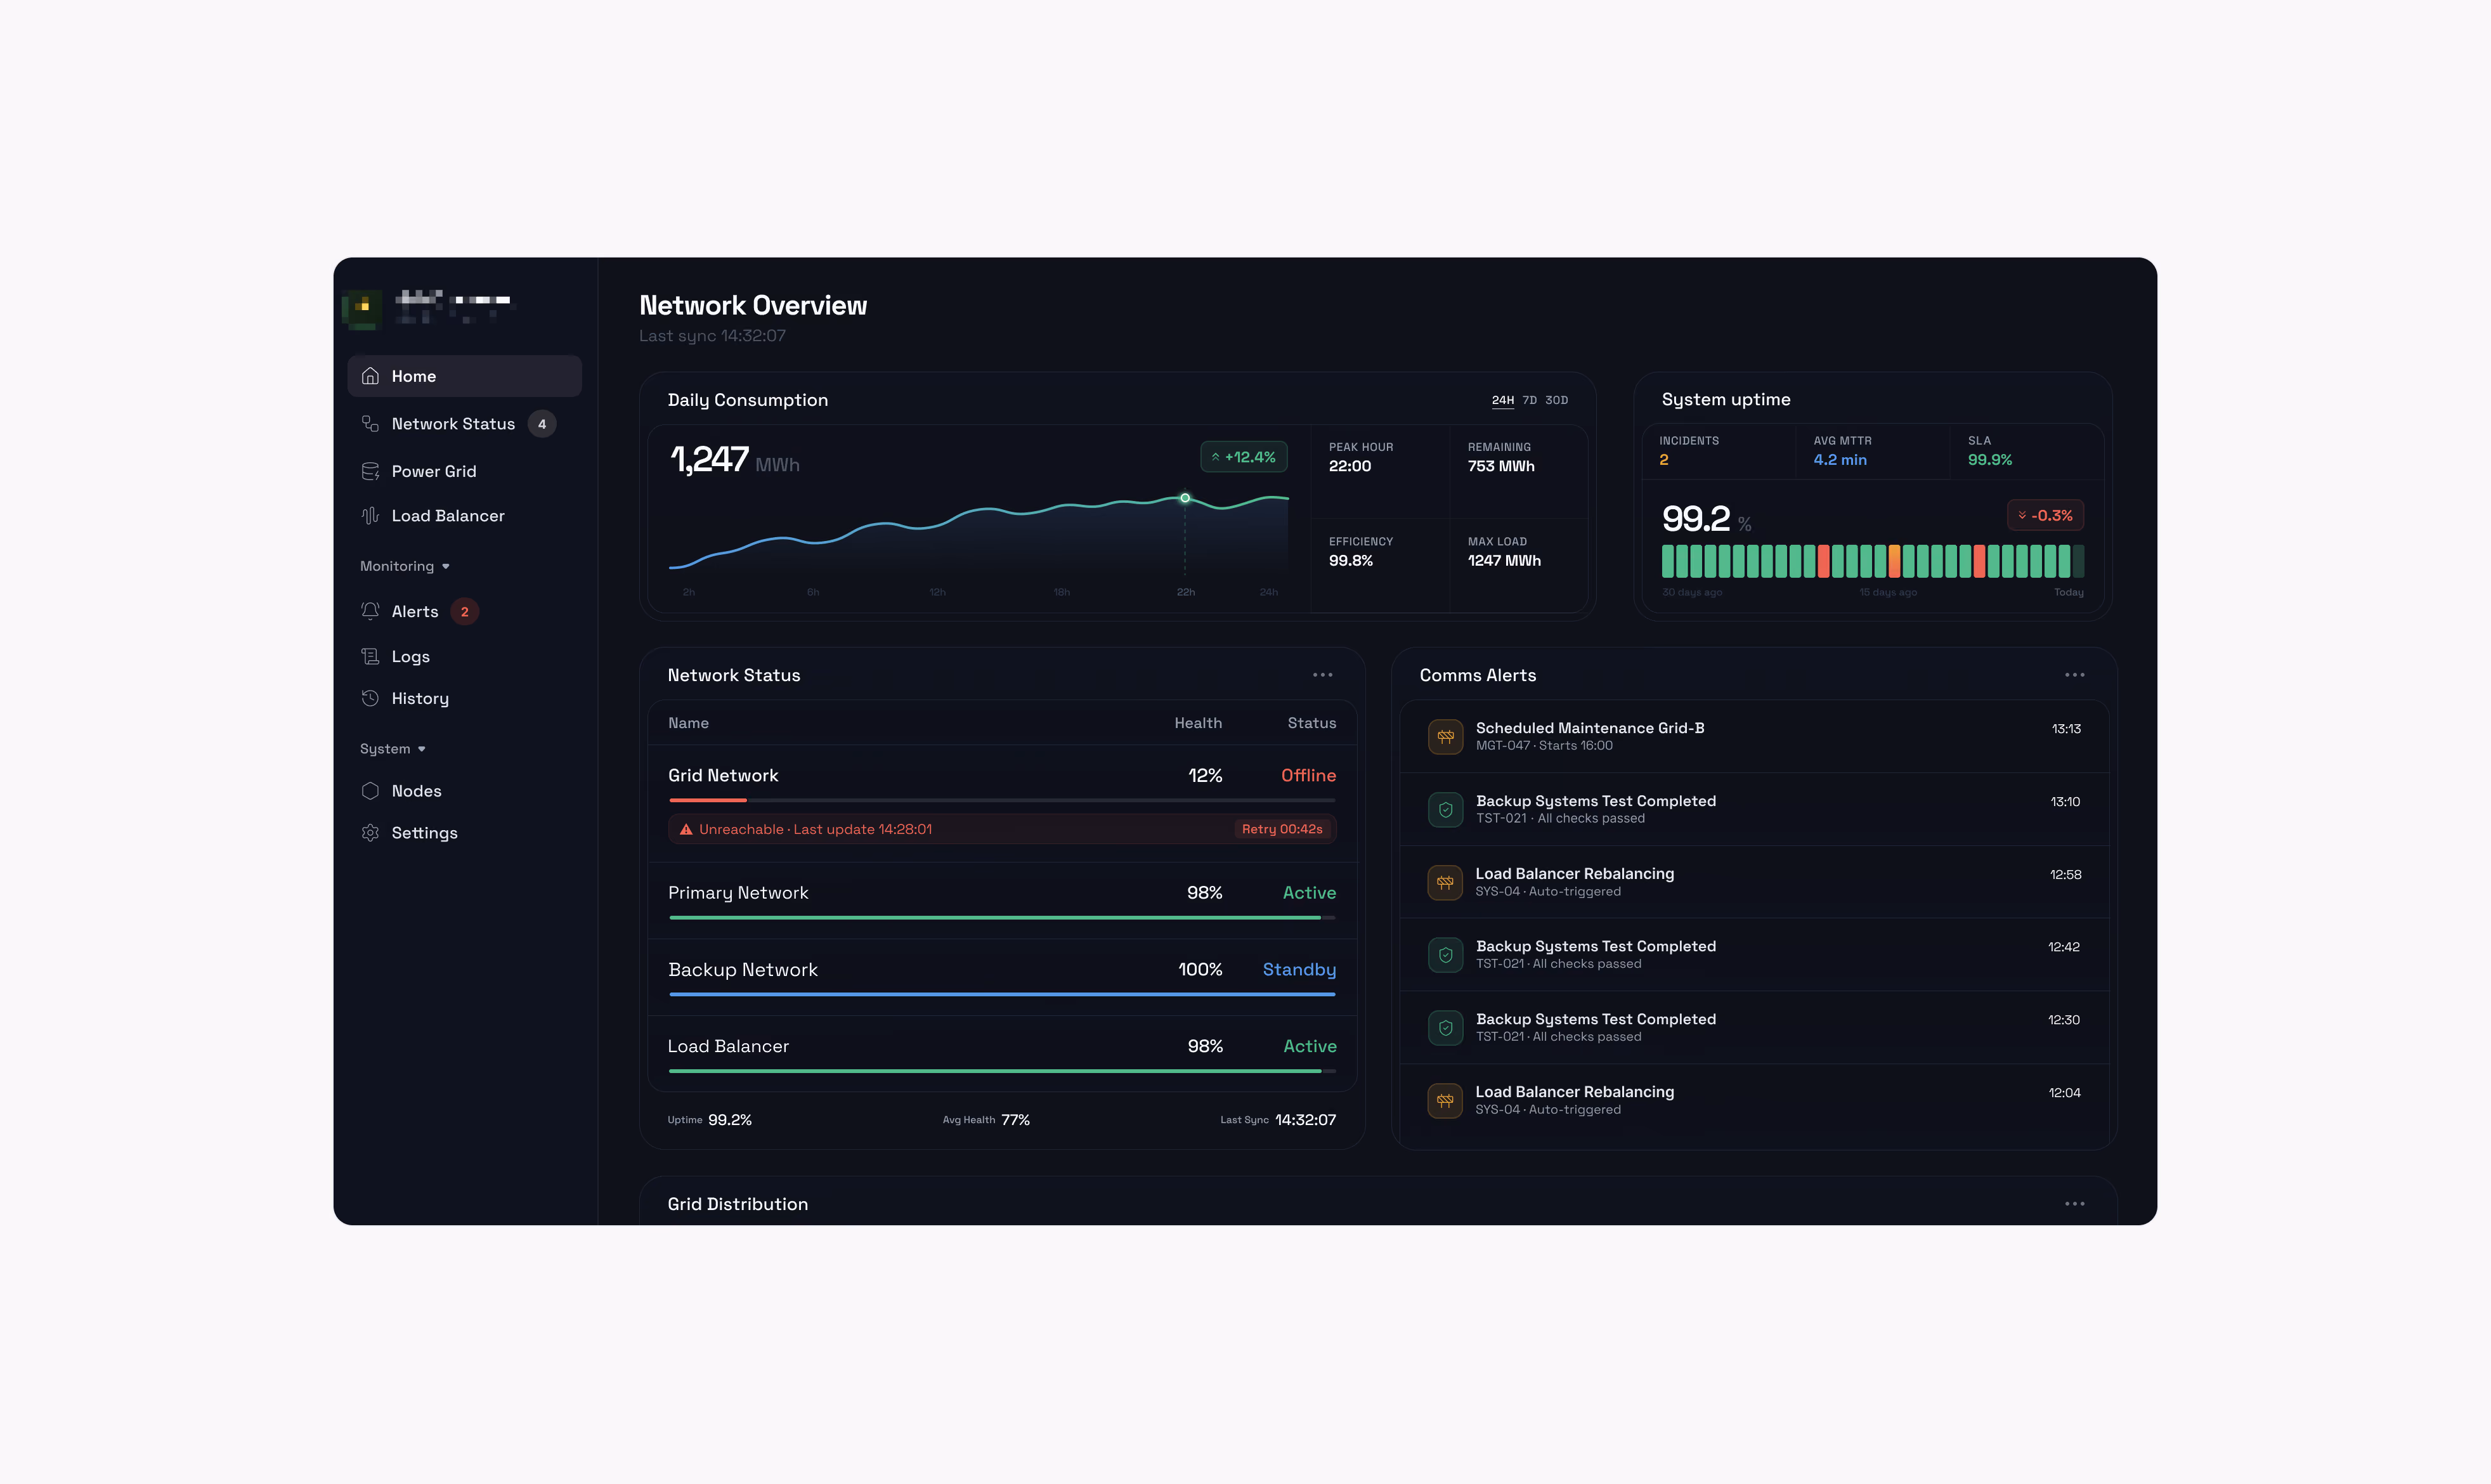Click Retry 00:42s for Grid Network
The image size is (2491, 1484).
(x=1282, y=829)
